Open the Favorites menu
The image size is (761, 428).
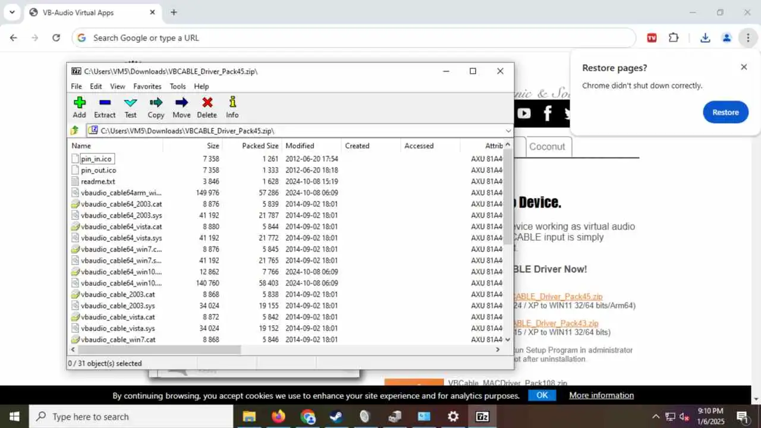(147, 86)
